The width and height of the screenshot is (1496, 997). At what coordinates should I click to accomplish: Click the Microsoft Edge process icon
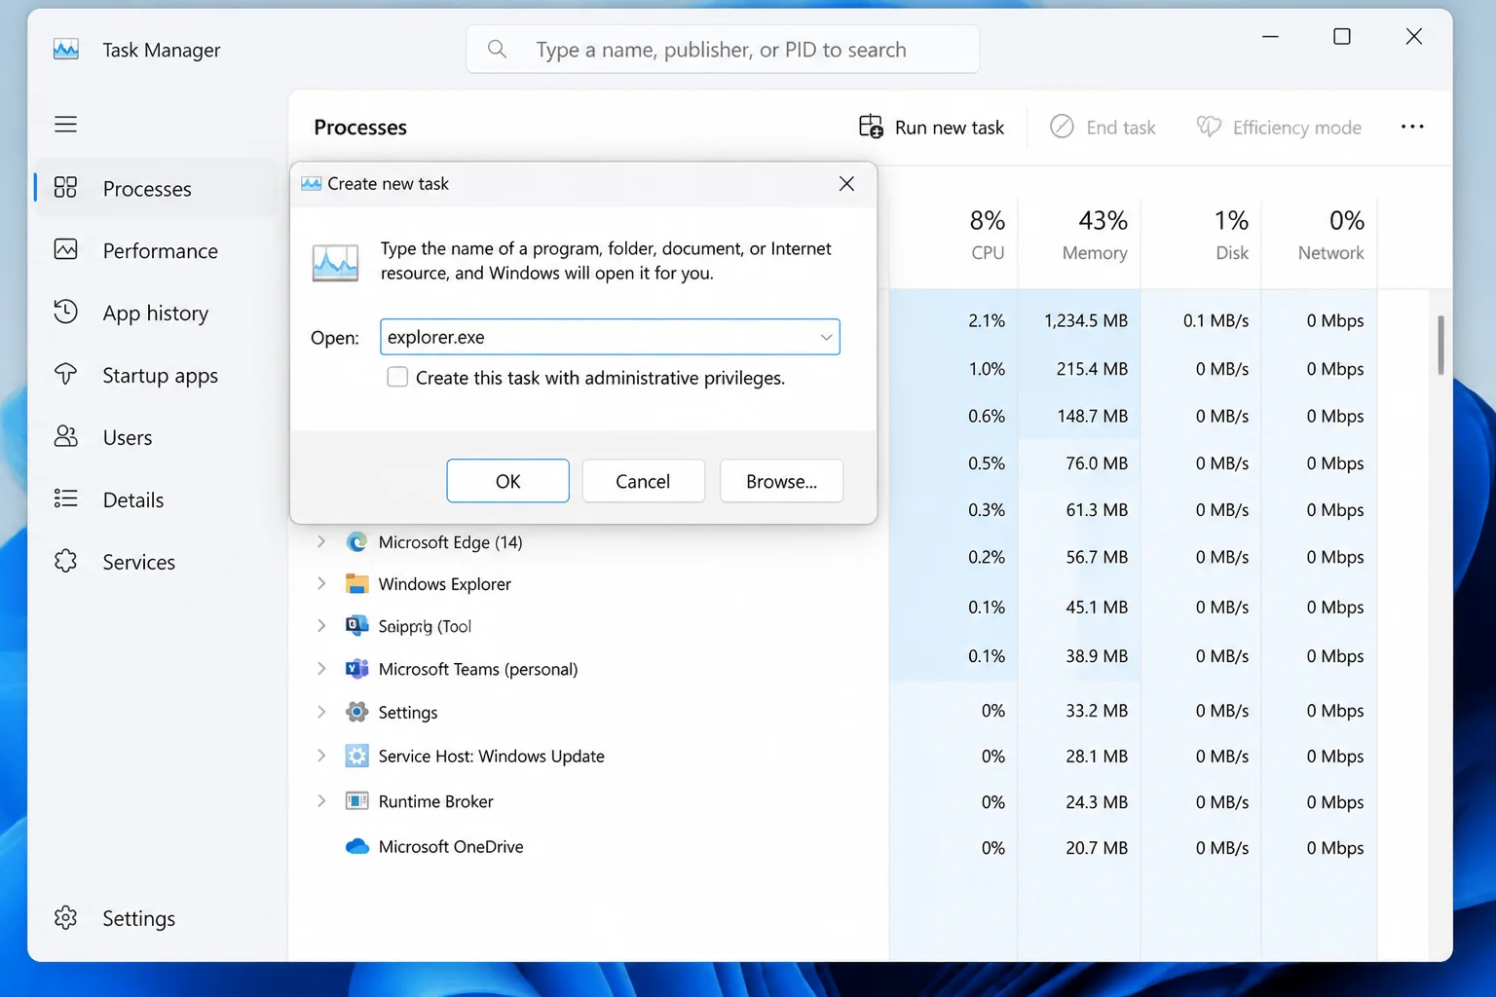356,542
